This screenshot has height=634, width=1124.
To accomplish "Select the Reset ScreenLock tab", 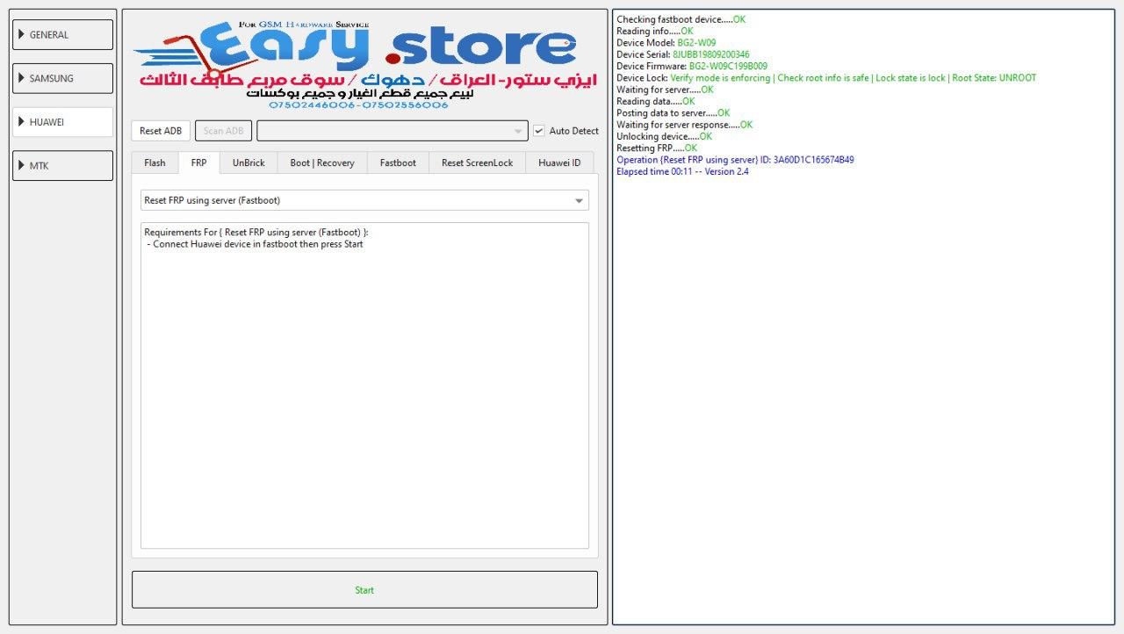I will point(477,162).
